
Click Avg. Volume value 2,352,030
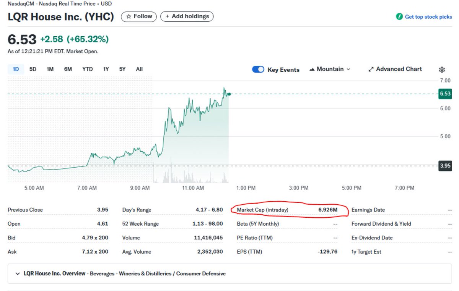209,252
